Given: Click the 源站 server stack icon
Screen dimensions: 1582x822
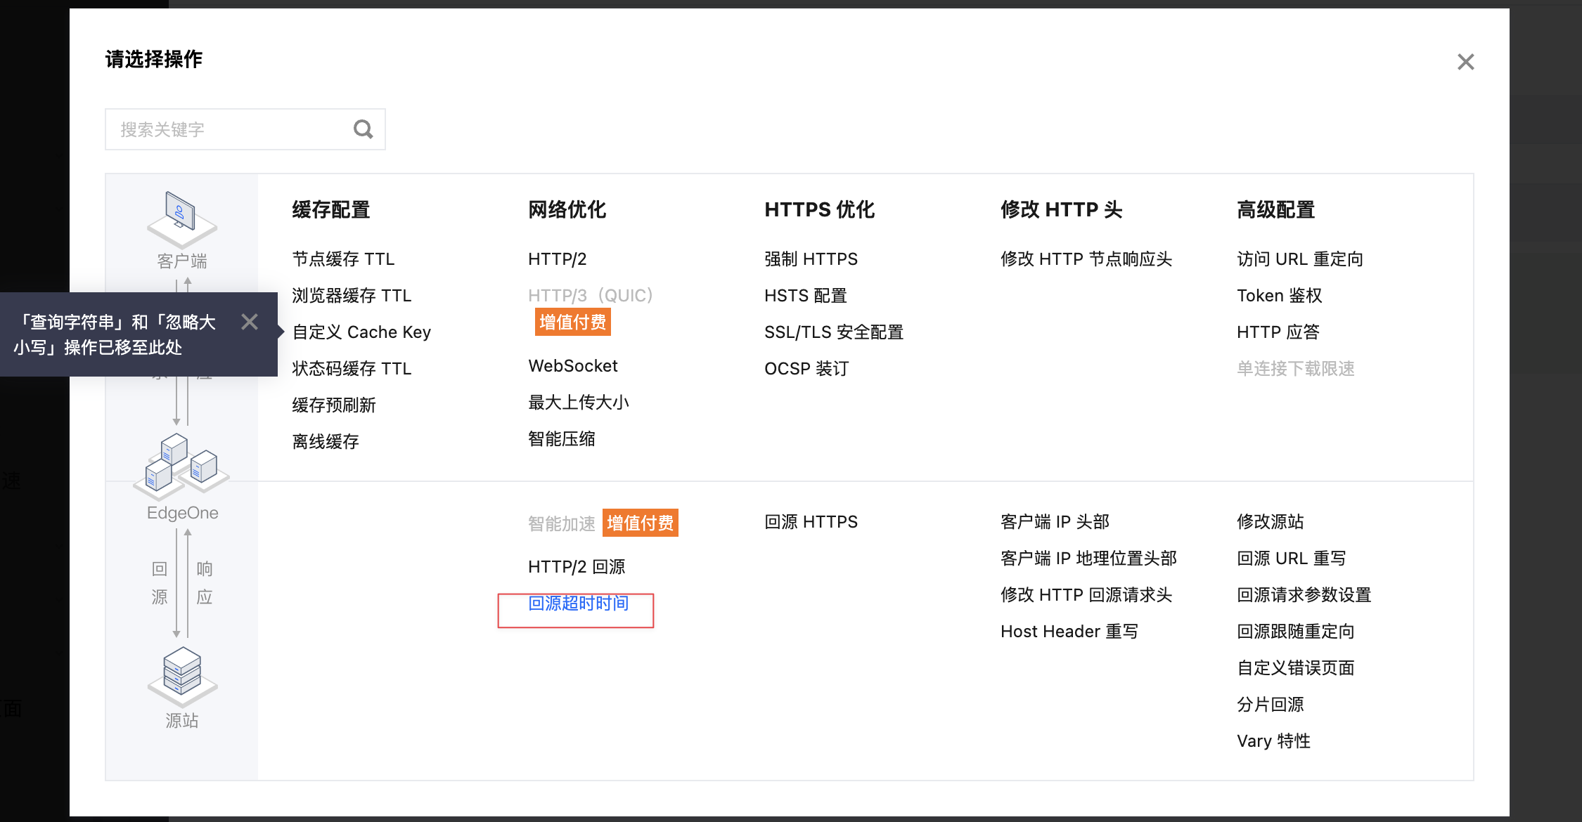Looking at the screenshot, I should [182, 676].
